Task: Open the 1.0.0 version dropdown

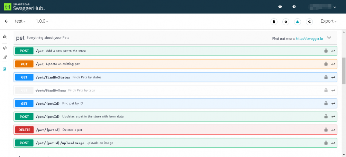Action: click(x=42, y=21)
